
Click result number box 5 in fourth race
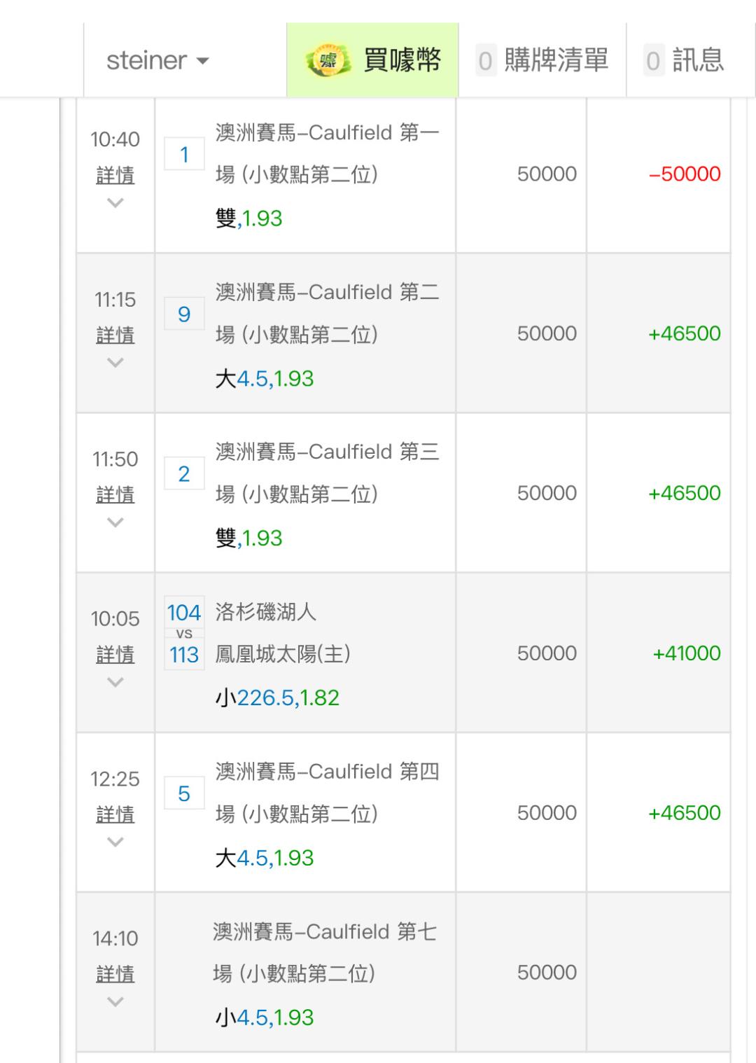(184, 793)
